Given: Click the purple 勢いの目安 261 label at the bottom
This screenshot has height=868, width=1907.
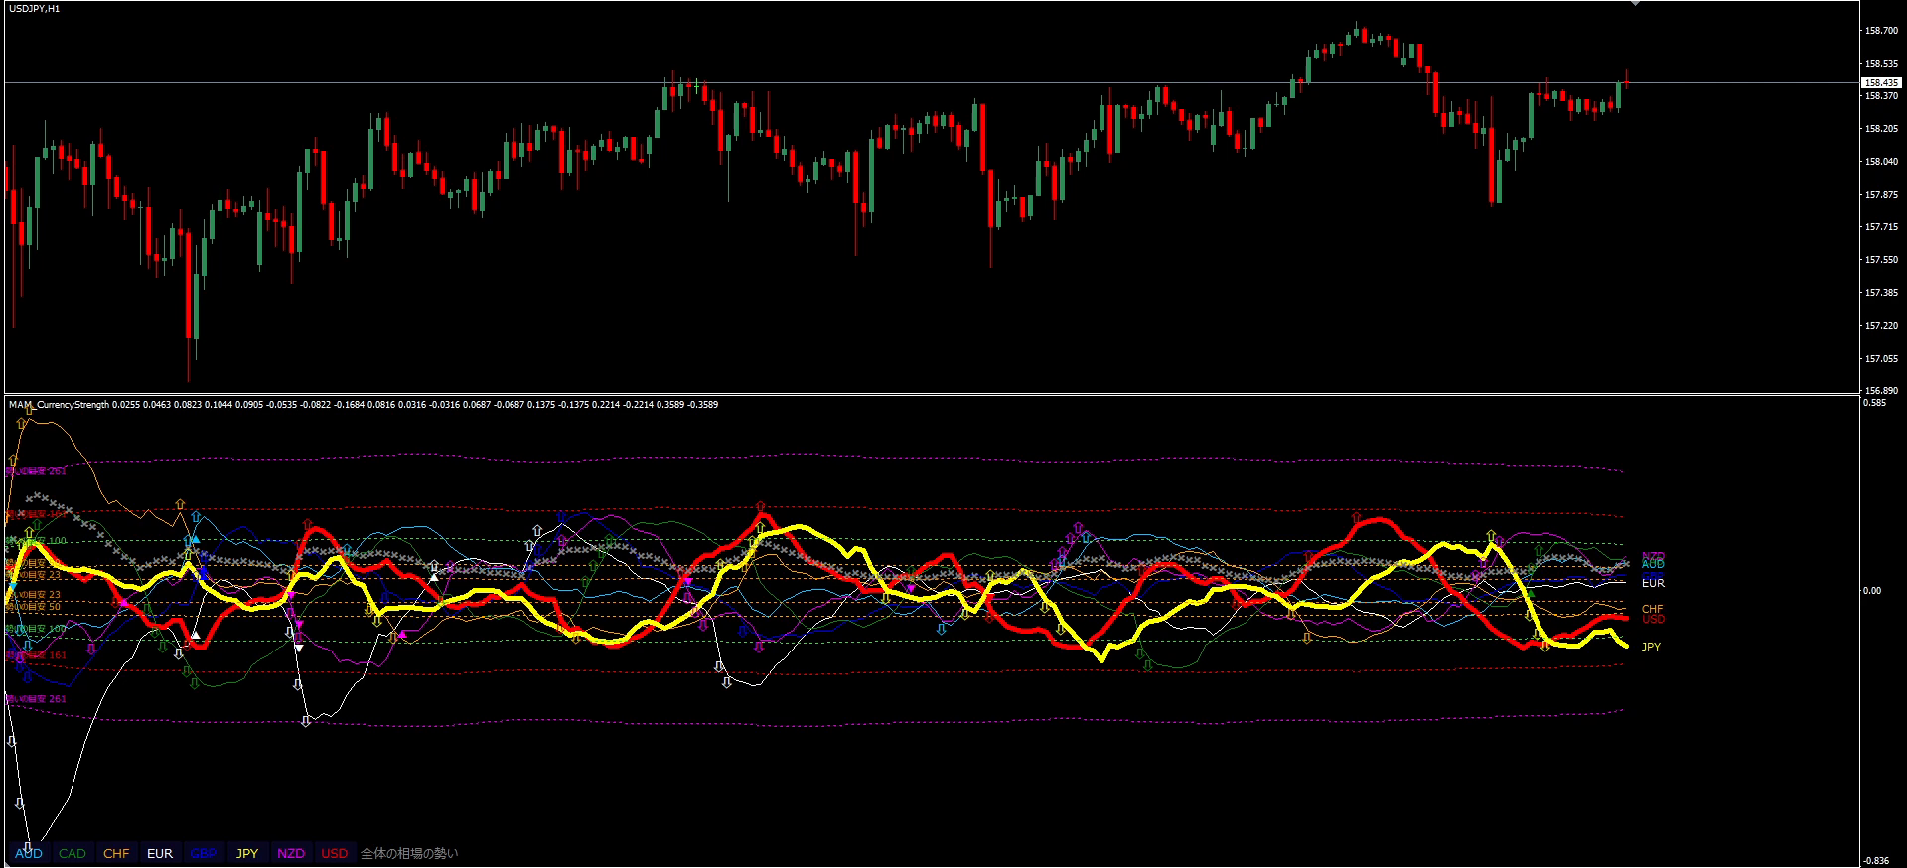Looking at the screenshot, I should [x=37, y=699].
